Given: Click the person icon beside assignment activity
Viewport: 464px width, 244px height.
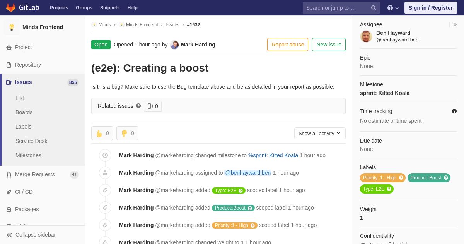Looking at the screenshot, I should coord(105,173).
